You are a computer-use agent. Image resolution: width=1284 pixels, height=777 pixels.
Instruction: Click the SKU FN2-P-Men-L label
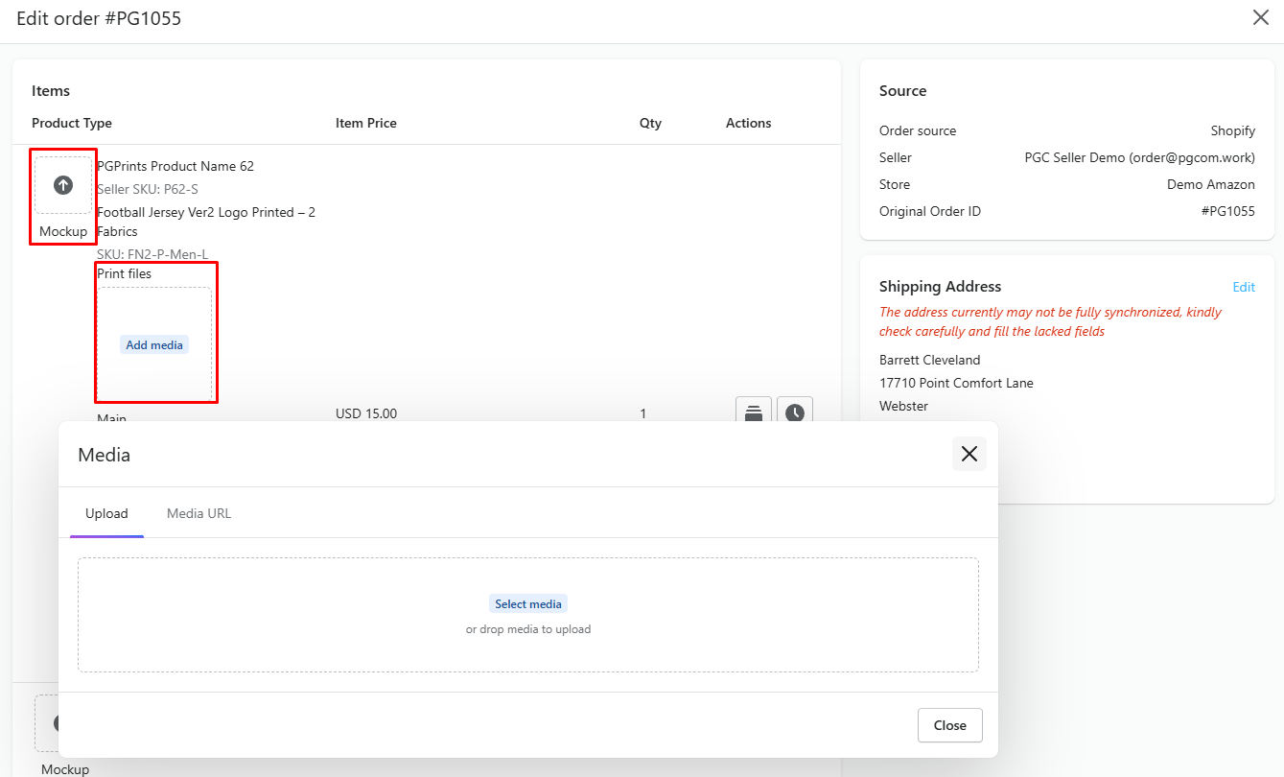click(x=152, y=254)
